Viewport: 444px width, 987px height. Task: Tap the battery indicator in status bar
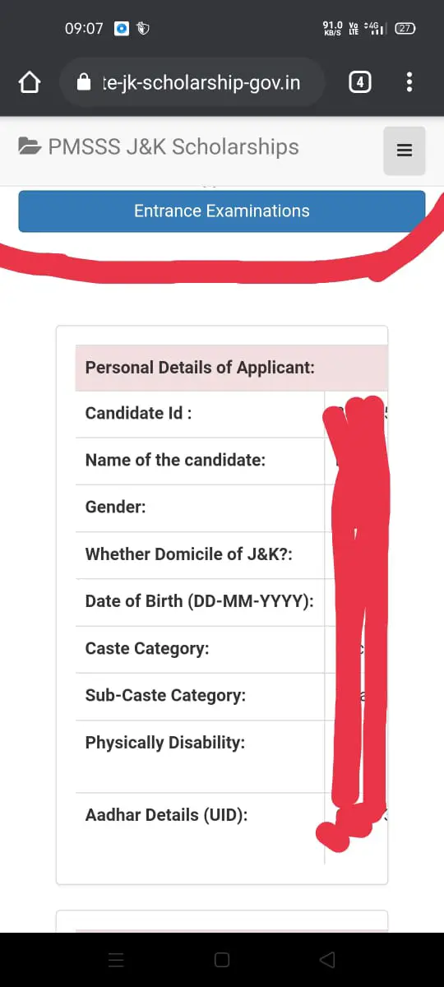pos(405,28)
